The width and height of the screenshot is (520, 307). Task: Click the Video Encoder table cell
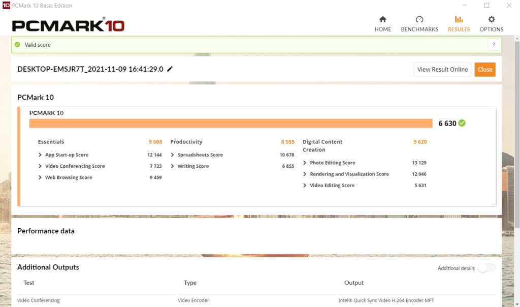click(x=193, y=300)
